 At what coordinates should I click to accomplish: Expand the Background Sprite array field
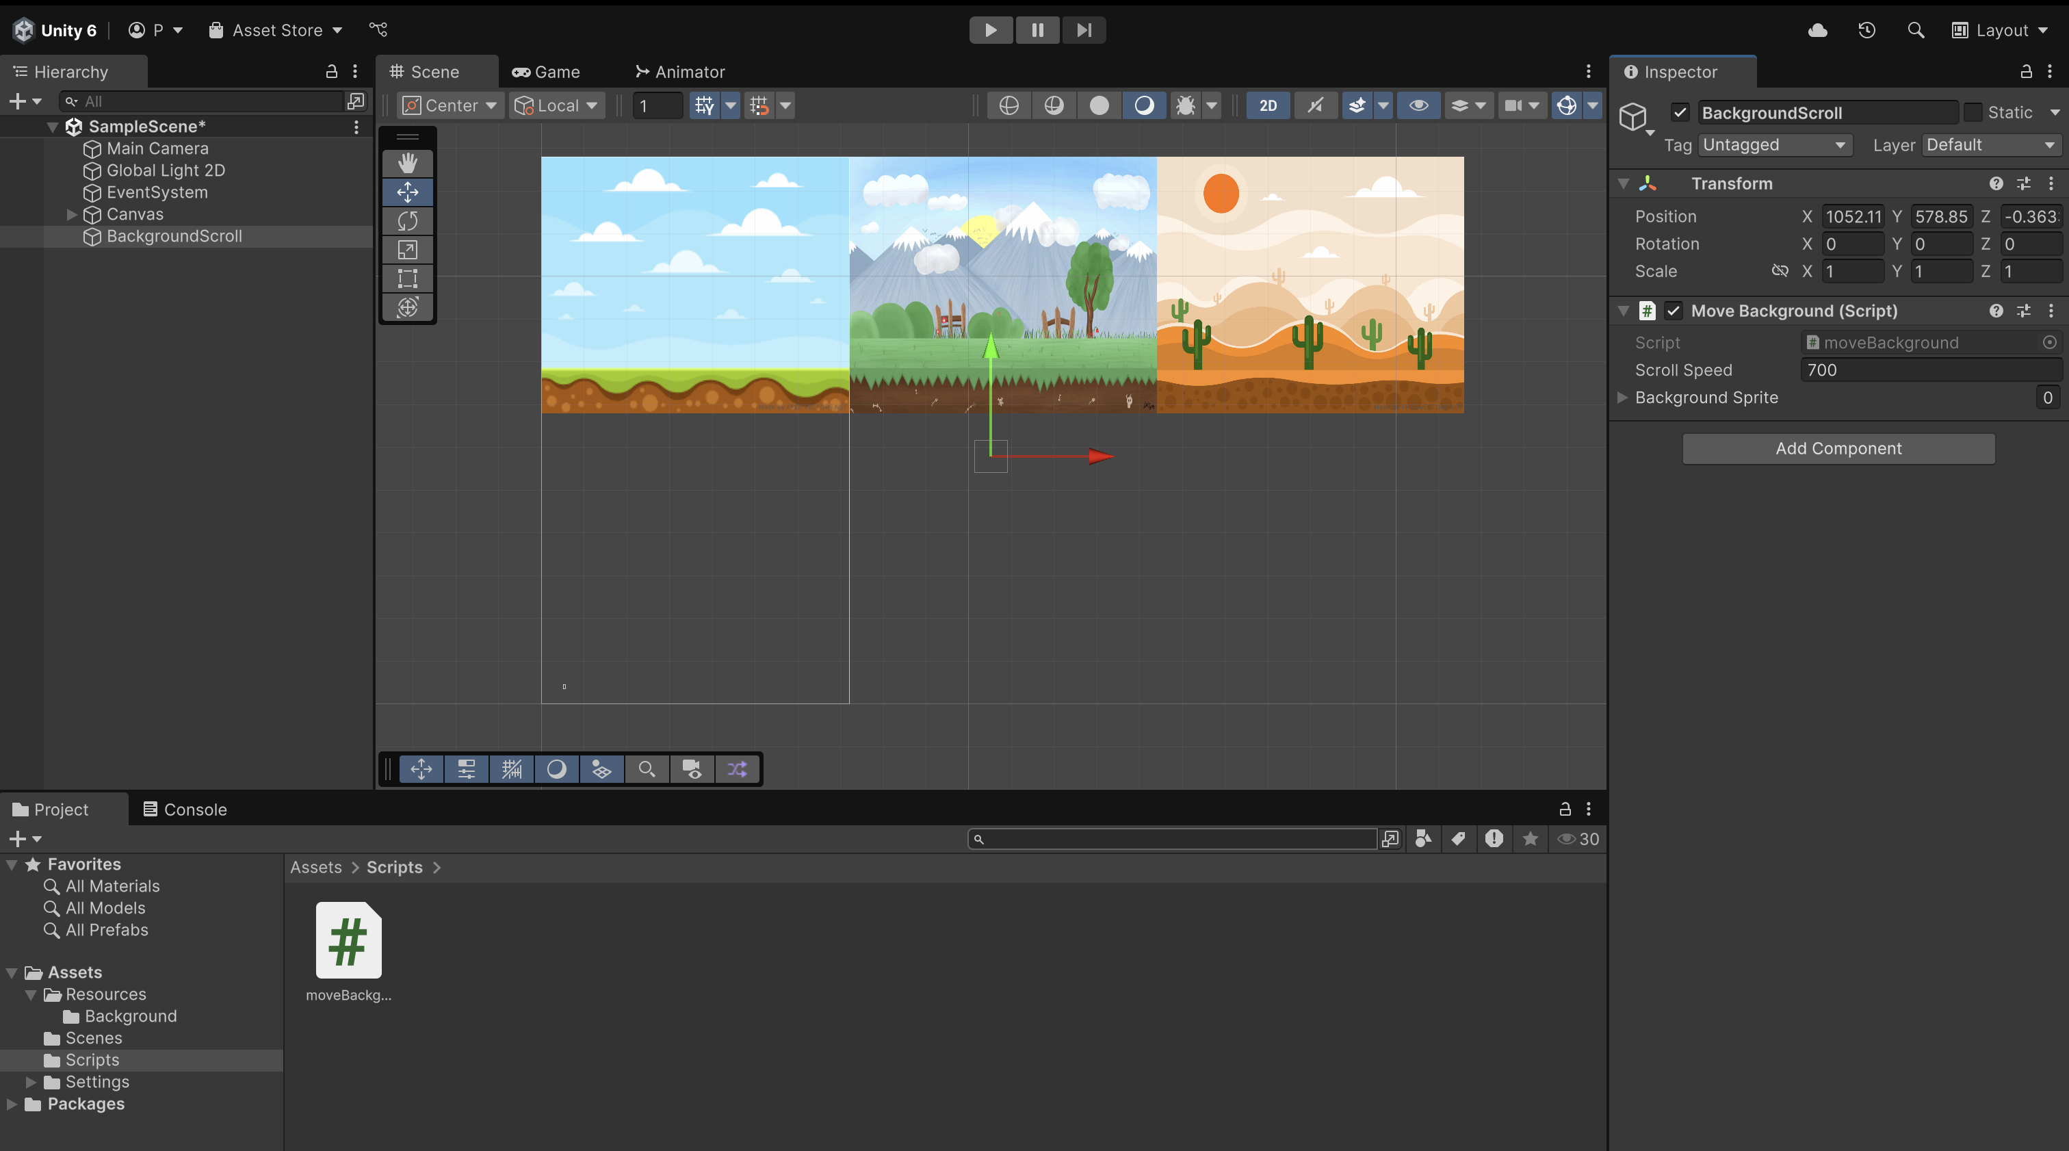click(1622, 398)
